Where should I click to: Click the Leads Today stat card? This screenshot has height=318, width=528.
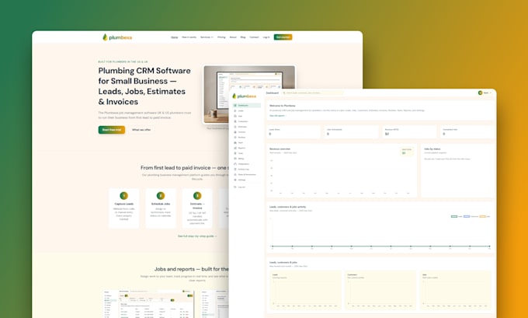click(x=294, y=132)
